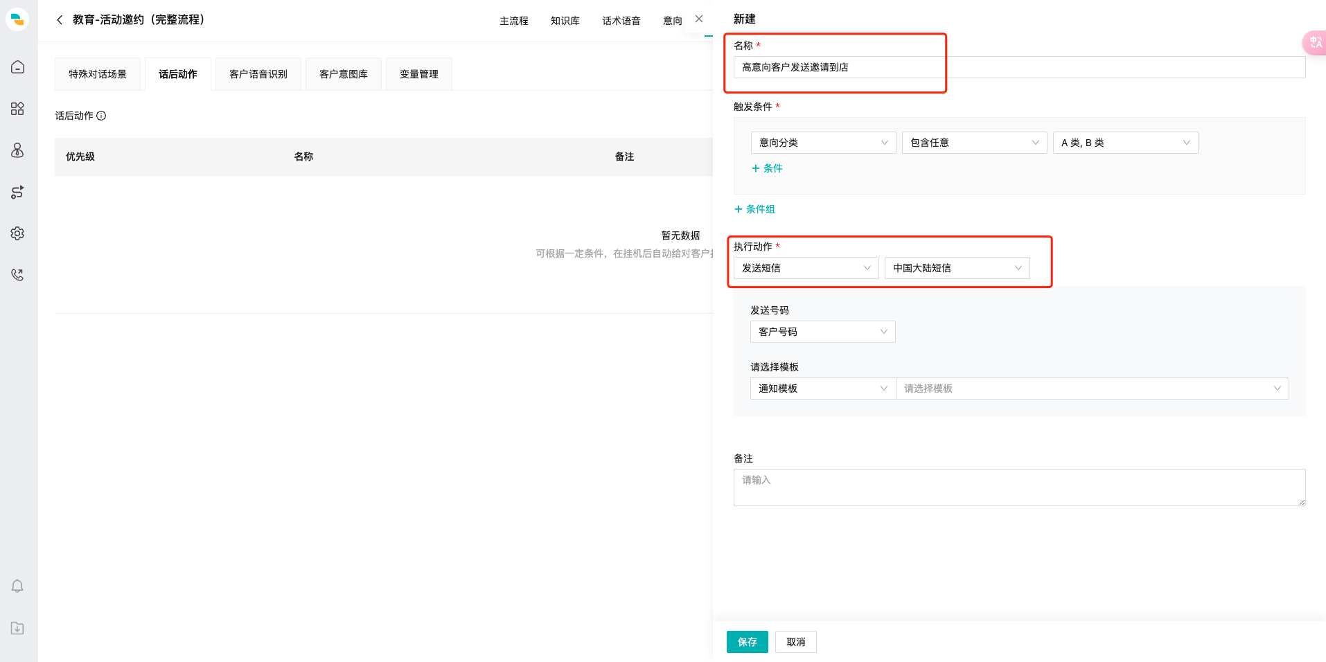Viewport: 1326px width, 662px height.
Task: Open the 知识库 top navigation item
Action: pos(565,21)
